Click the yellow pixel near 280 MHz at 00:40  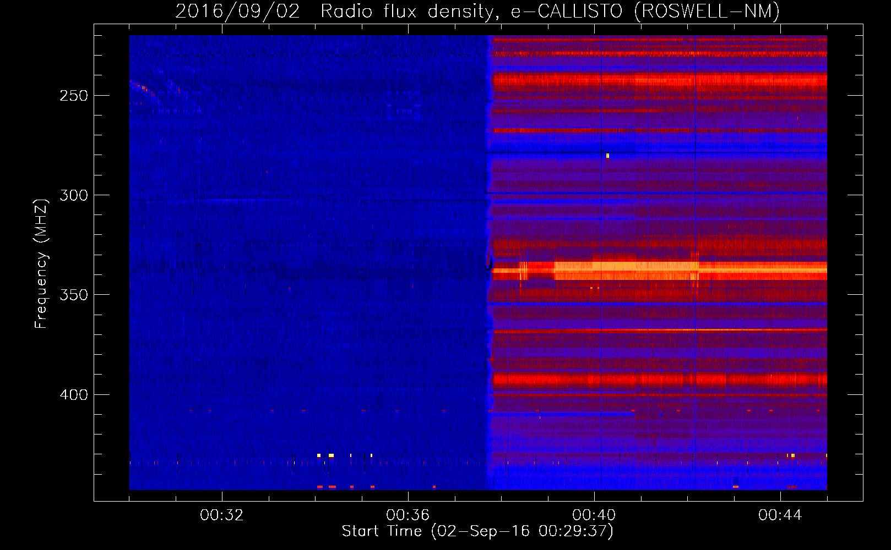point(607,156)
